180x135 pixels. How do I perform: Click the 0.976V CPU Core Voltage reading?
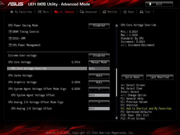(76, 62)
